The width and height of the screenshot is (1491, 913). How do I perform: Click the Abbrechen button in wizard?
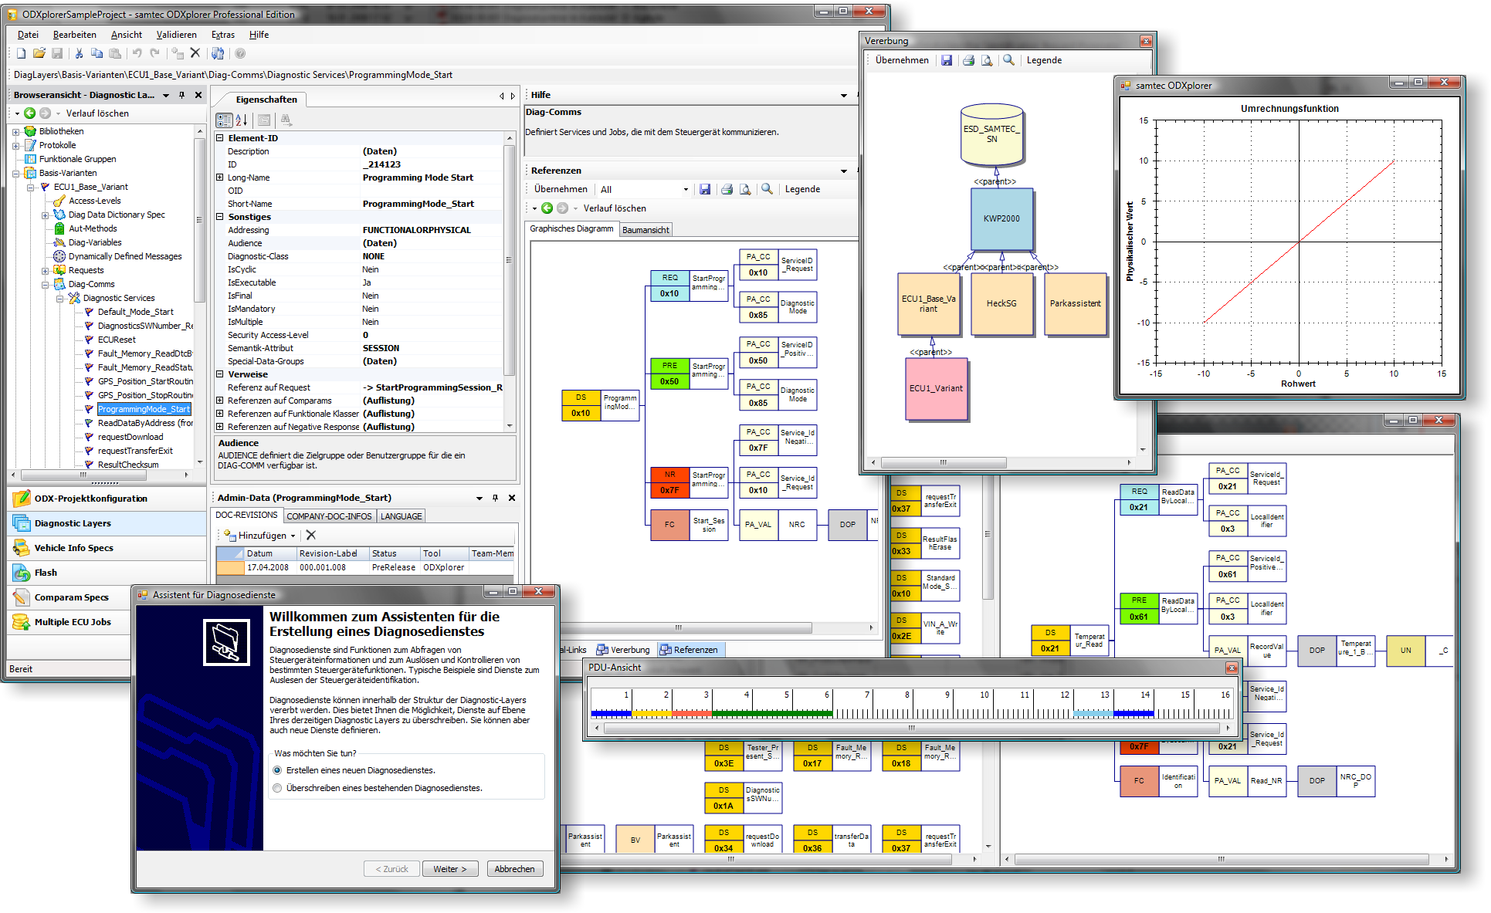coord(514,869)
